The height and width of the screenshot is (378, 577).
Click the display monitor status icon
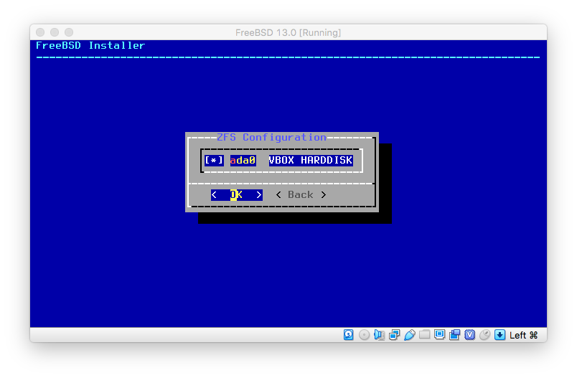pyautogui.click(x=440, y=335)
